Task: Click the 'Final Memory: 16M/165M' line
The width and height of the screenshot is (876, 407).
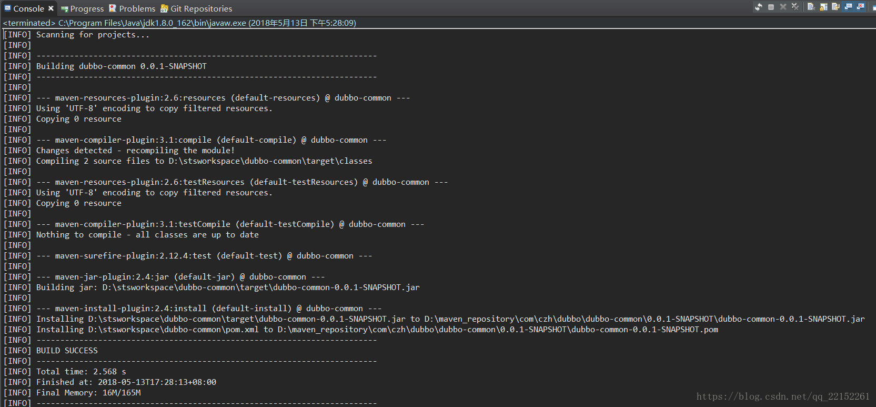Action: click(x=72, y=393)
